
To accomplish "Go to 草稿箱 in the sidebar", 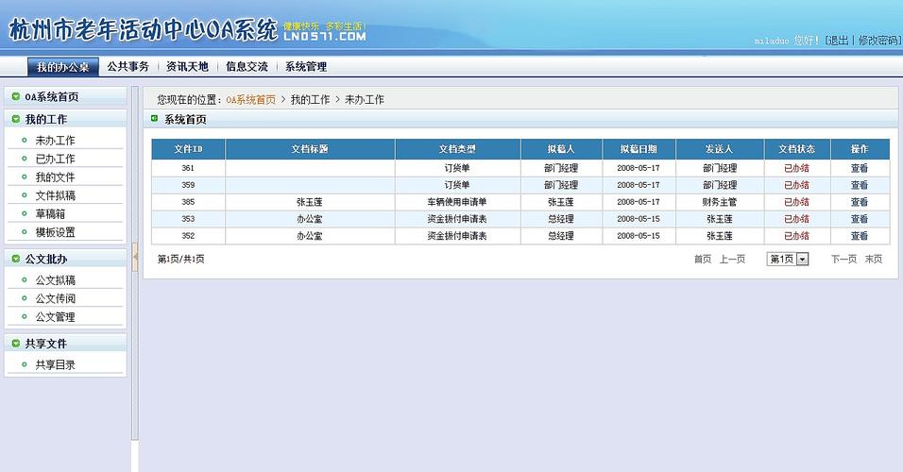I will point(50,214).
